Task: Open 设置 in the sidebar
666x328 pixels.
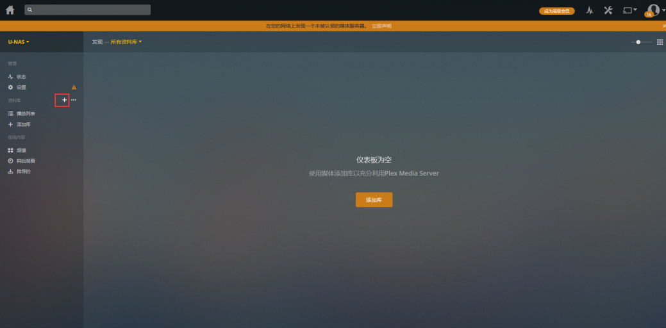Action: 21,87
